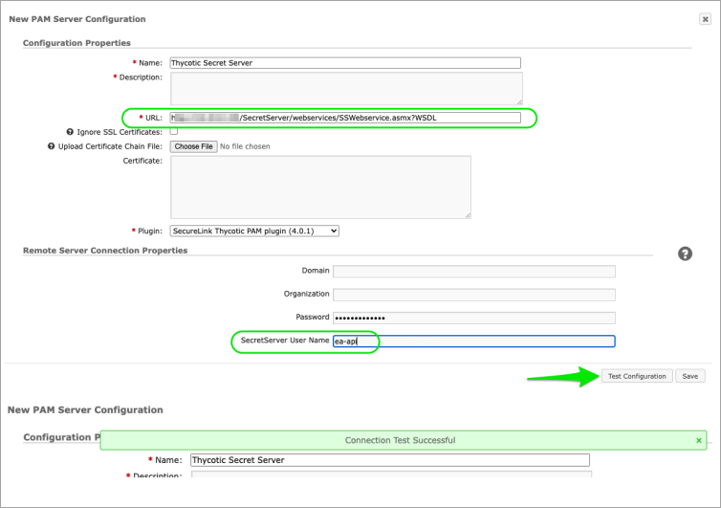Click into the Description text area
This screenshot has width=721, height=508.
pos(345,88)
